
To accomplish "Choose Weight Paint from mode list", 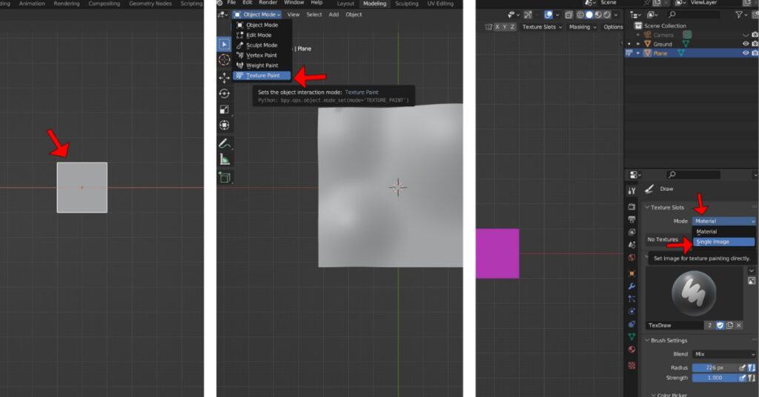I will point(262,65).
